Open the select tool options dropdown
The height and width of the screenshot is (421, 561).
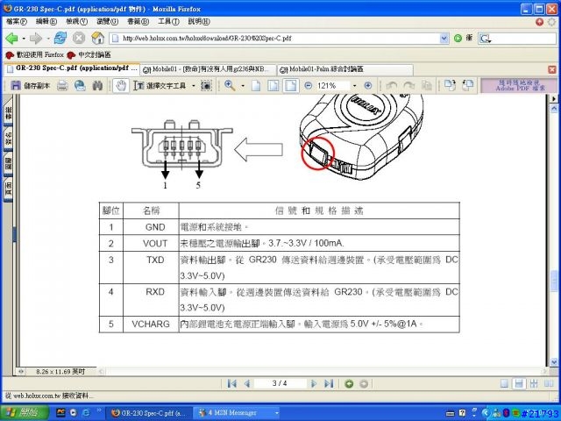194,86
